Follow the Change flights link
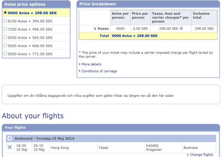222x157 pixels. 202,155
